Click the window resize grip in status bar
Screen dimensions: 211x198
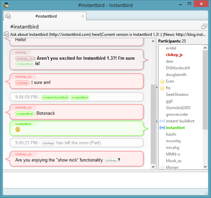206,193
